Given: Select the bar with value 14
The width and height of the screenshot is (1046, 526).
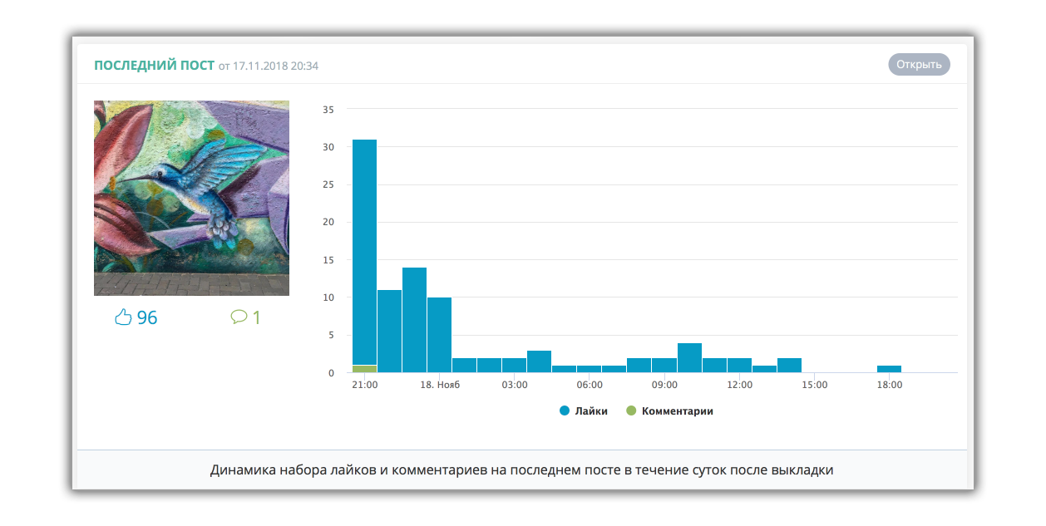Looking at the screenshot, I should (x=414, y=320).
